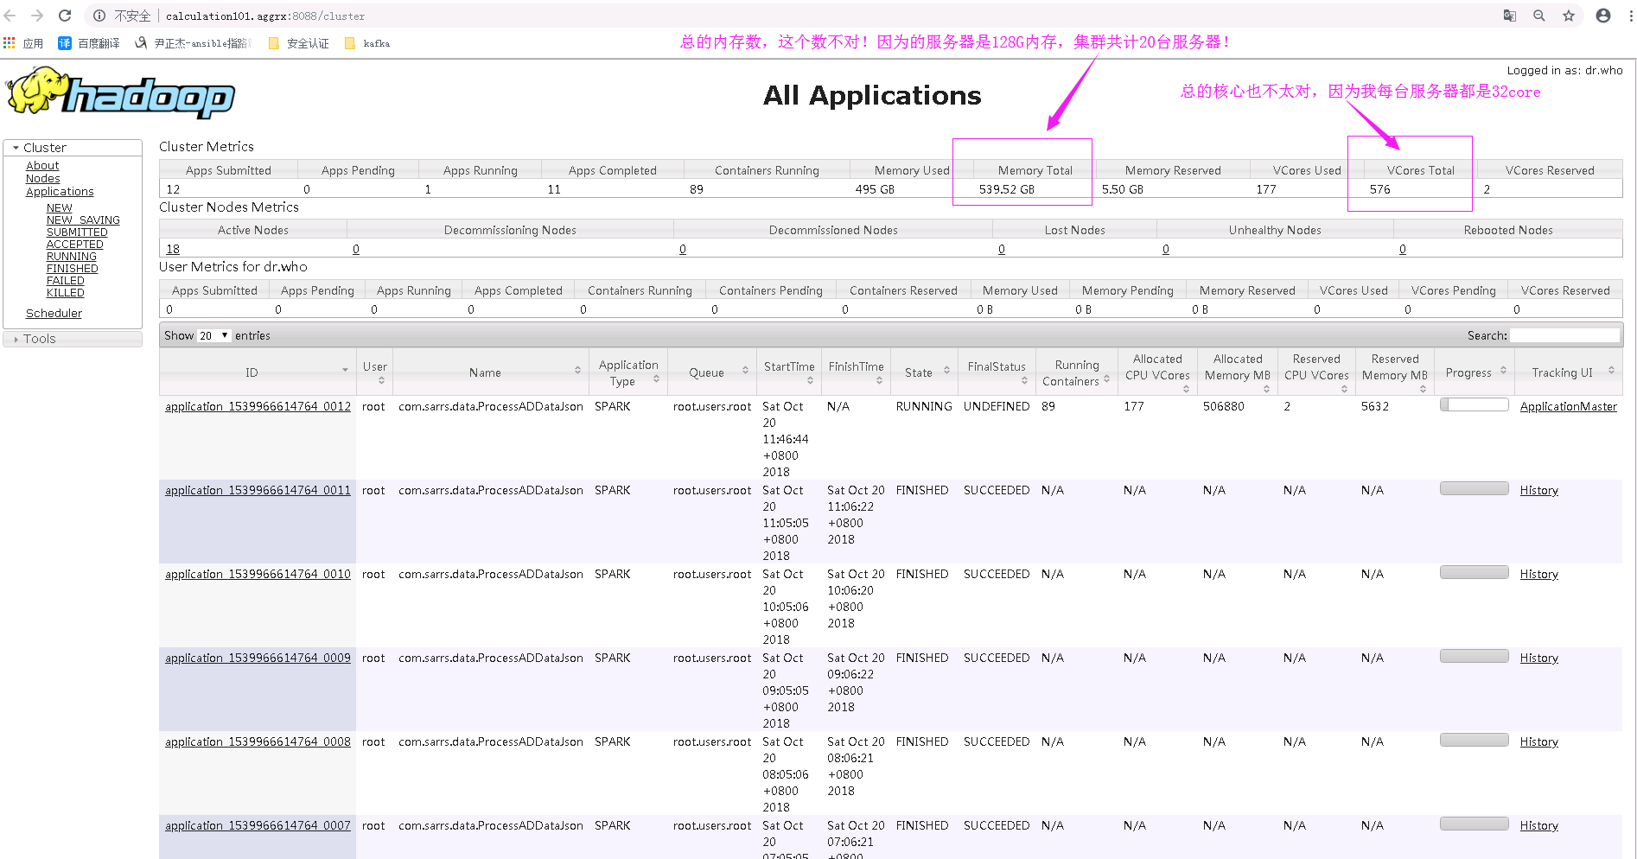
Task: Sort table by ID column arrow
Action: tap(345, 371)
